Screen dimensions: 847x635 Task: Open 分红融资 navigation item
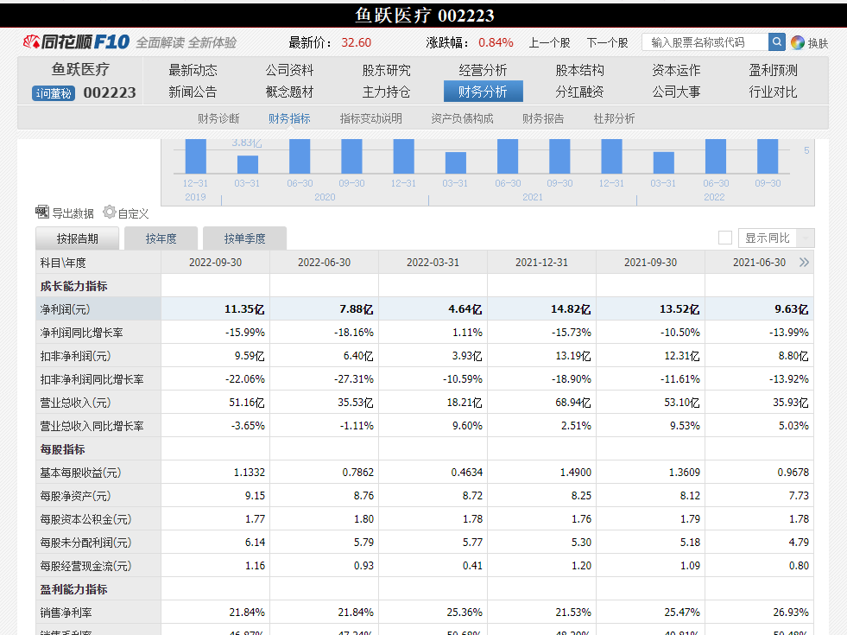[x=579, y=92]
